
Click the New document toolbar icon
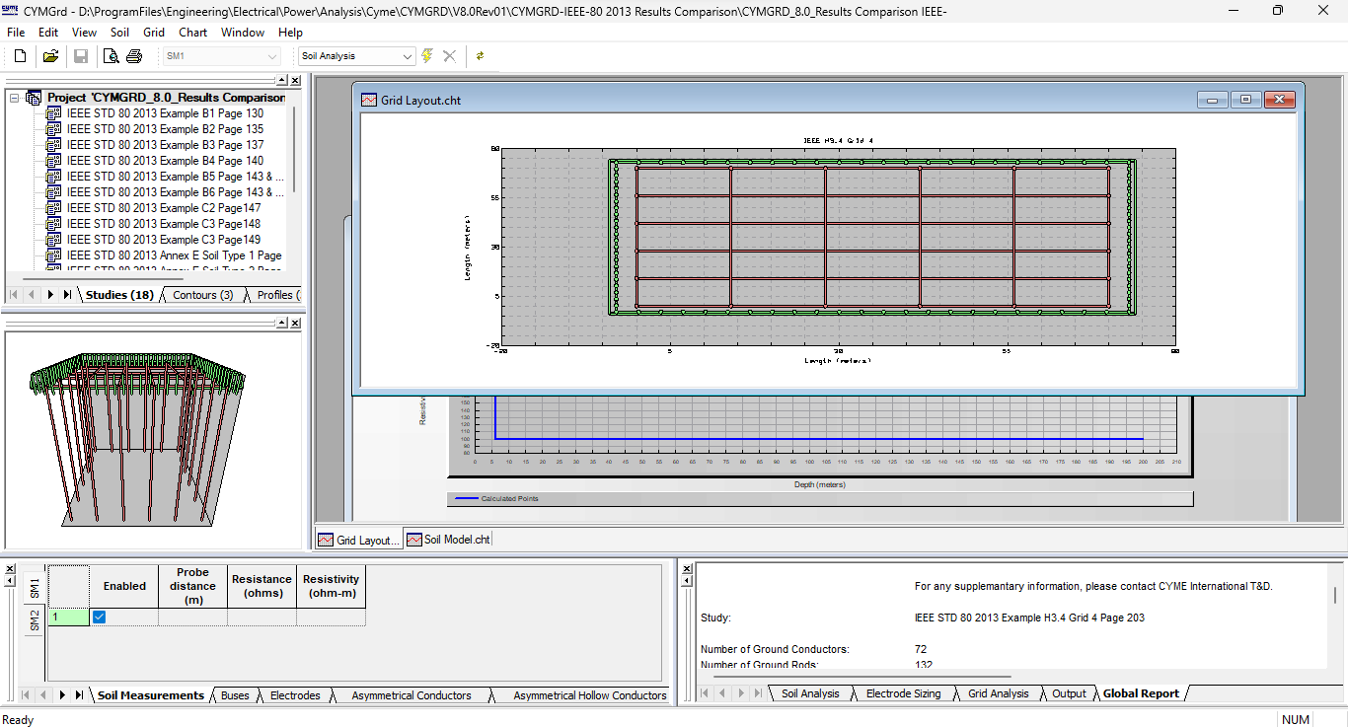(x=20, y=56)
